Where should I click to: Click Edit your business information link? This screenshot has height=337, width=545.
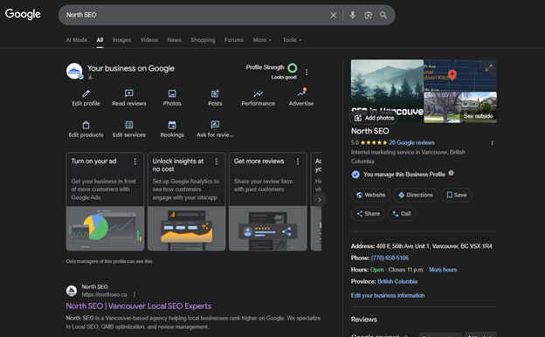point(388,295)
